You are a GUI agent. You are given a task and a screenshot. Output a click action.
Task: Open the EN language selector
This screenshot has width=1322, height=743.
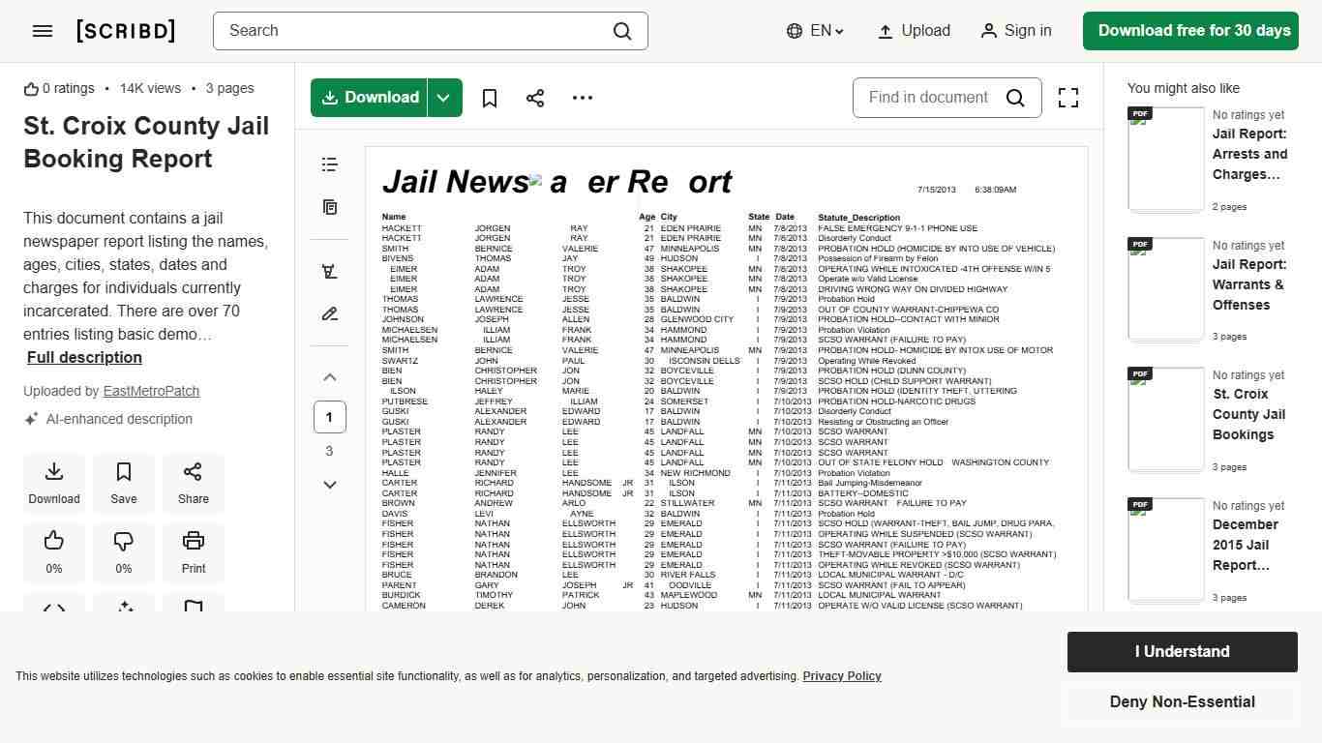[x=815, y=31]
